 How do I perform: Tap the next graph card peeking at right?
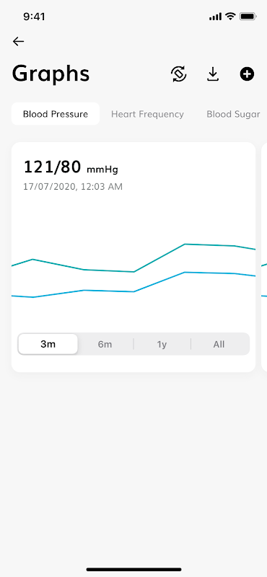pos(264,257)
